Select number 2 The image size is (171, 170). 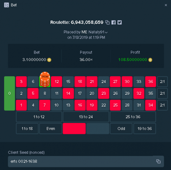click(x=21, y=93)
